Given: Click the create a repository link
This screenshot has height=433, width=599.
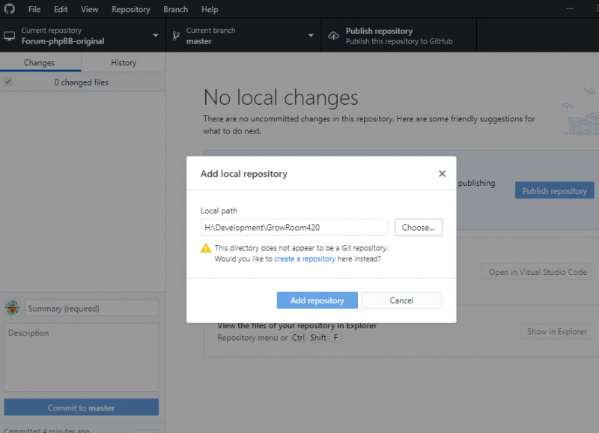Looking at the screenshot, I should (305, 258).
